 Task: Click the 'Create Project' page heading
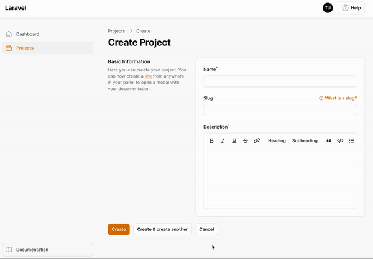(139, 42)
